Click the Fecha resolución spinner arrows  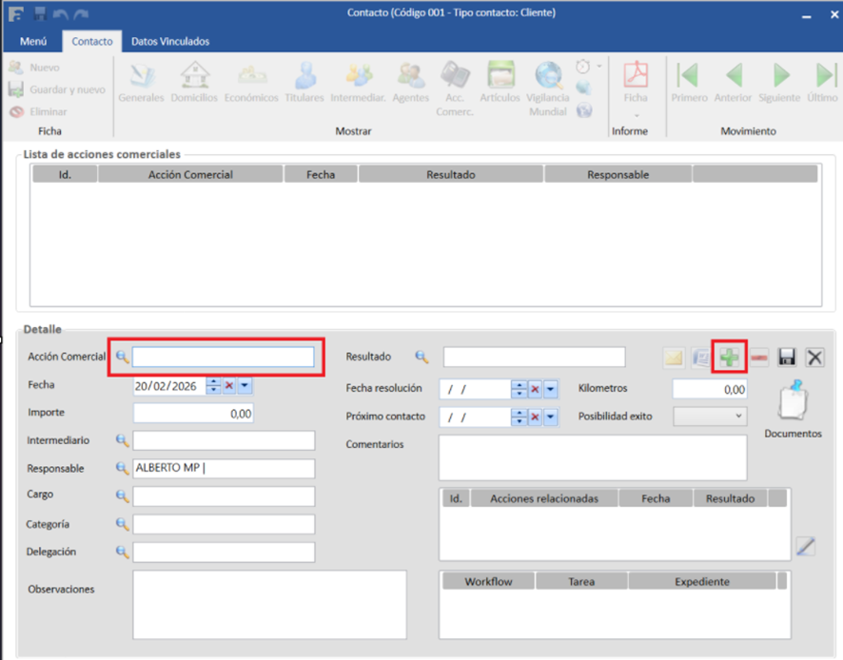click(519, 389)
